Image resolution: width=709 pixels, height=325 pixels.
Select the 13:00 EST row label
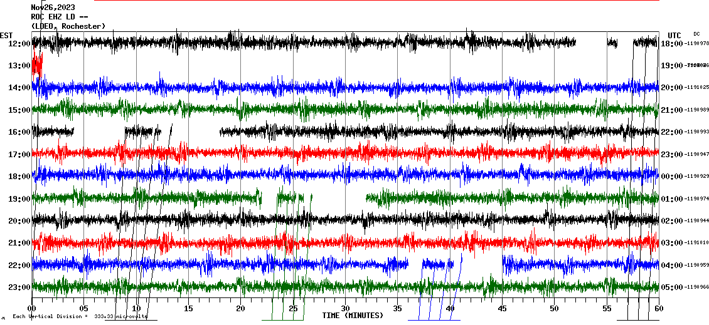pos(19,66)
